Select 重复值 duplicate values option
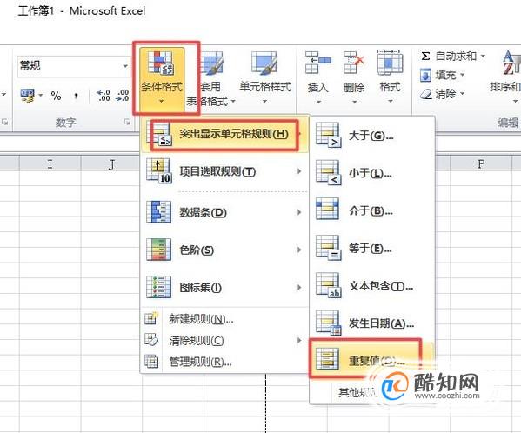This screenshot has height=433, width=521. (x=371, y=360)
